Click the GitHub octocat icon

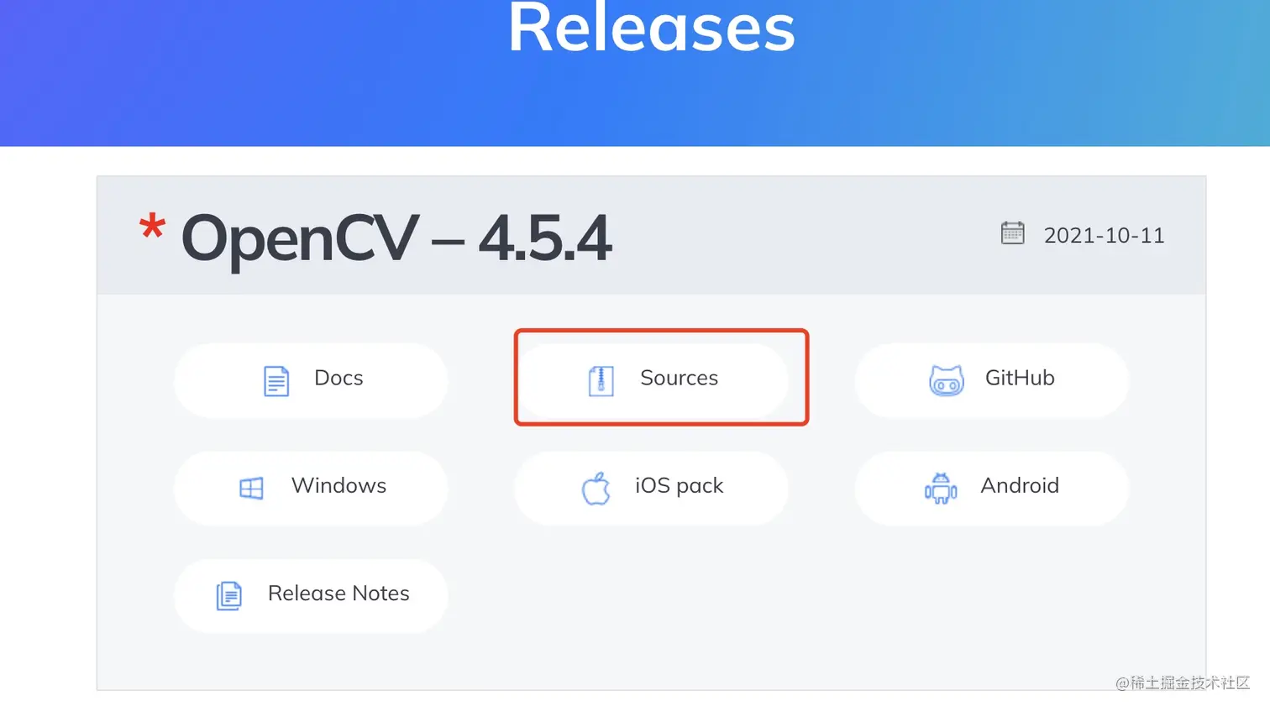coord(947,380)
